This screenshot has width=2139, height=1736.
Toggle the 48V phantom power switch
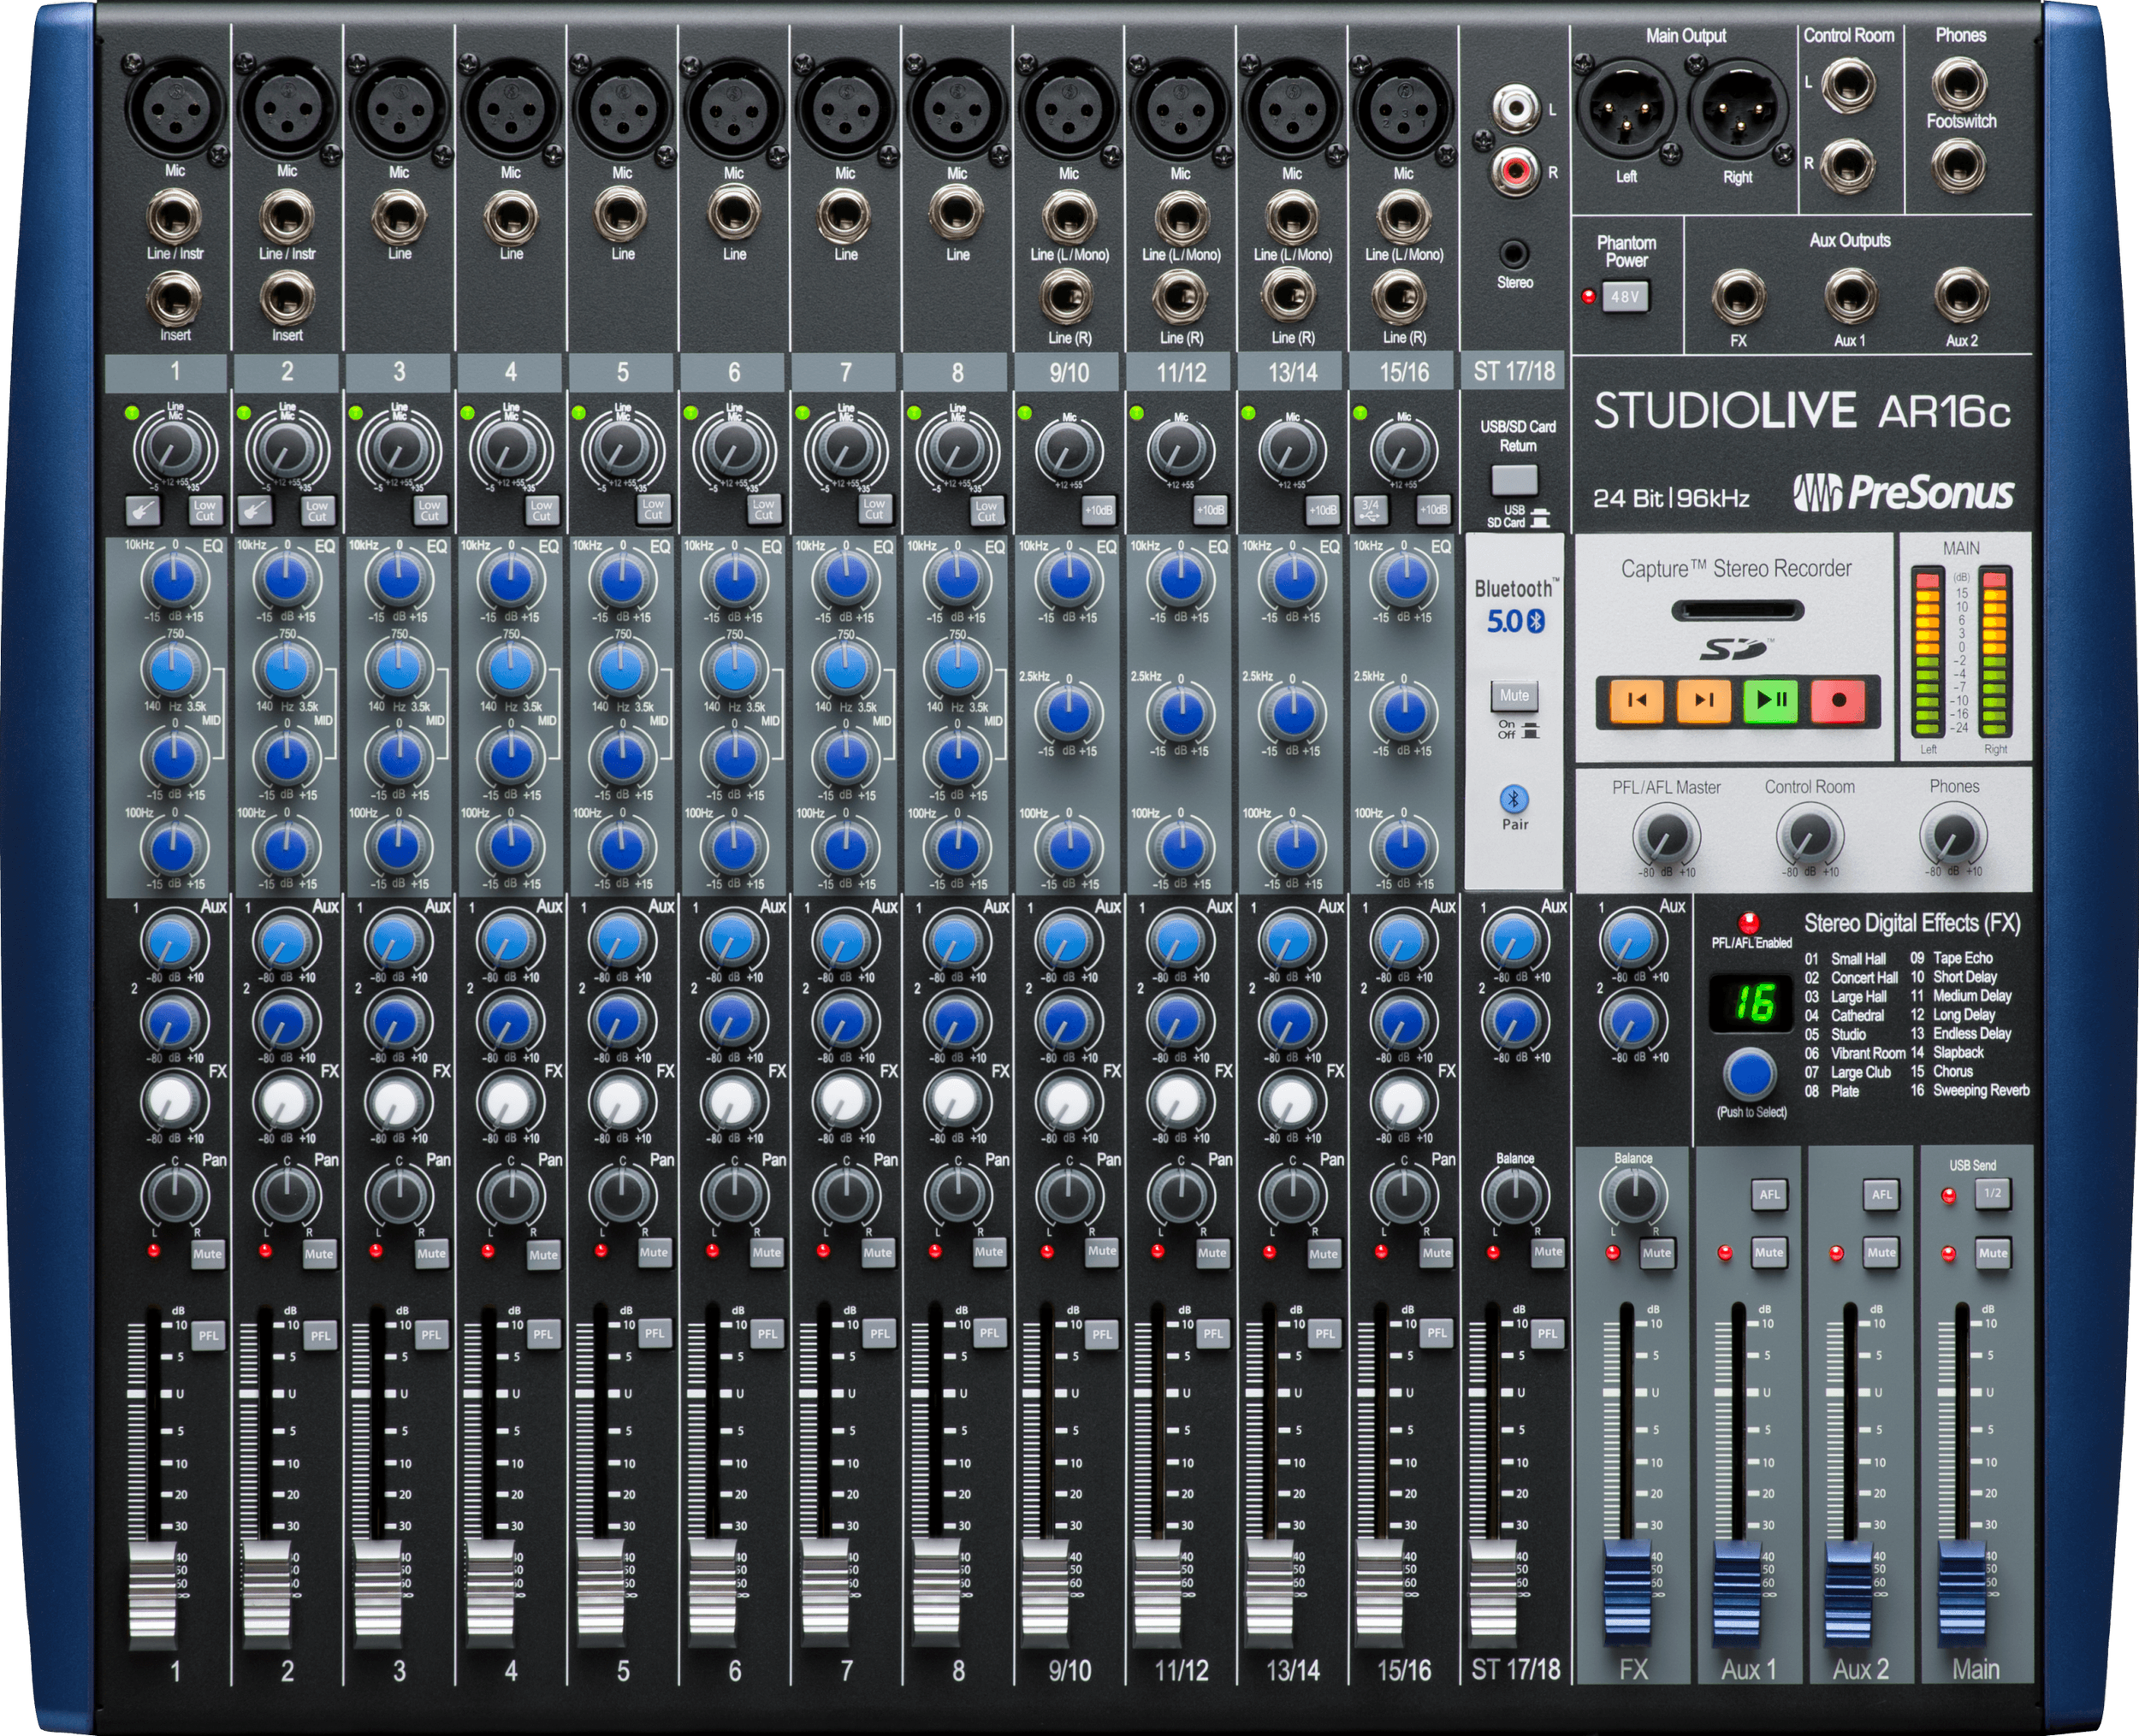pos(1625,297)
